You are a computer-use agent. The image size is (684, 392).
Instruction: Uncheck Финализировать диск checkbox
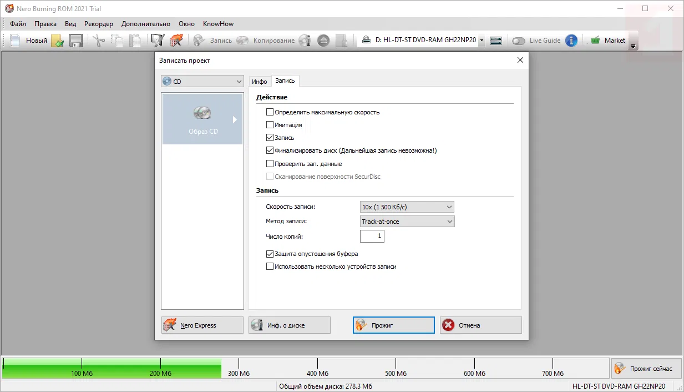click(x=270, y=150)
